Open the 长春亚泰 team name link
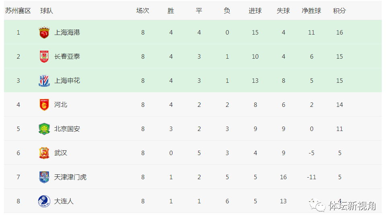The image size is (389, 223). [x=67, y=57]
